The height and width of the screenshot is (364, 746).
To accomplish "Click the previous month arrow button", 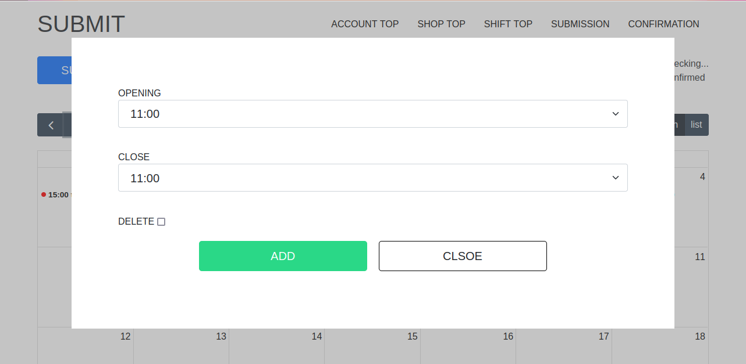I will (51, 125).
